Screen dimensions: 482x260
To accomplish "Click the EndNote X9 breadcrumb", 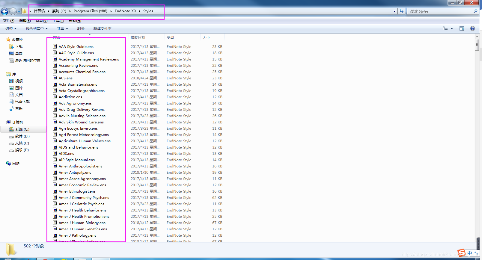I will (125, 11).
